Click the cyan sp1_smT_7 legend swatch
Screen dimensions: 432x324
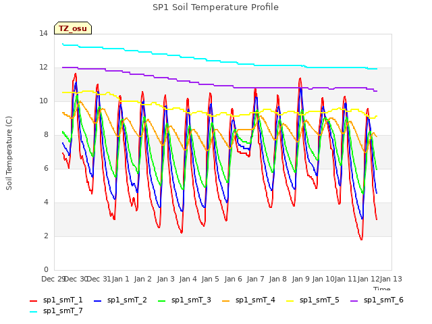(33, 312)
